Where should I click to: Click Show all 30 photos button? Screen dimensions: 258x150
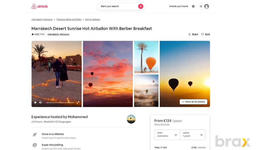(193, 102)
